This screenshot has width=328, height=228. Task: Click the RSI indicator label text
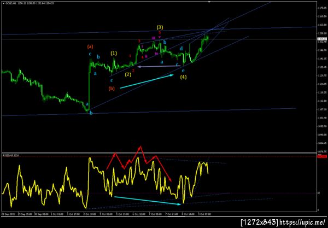[11, 155]
